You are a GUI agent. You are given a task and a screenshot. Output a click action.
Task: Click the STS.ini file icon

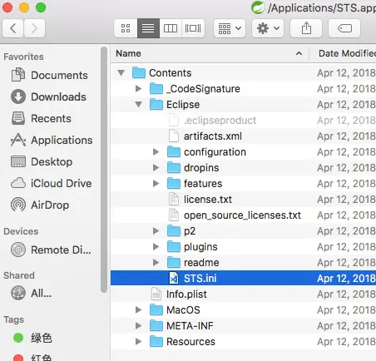[174, 279]
